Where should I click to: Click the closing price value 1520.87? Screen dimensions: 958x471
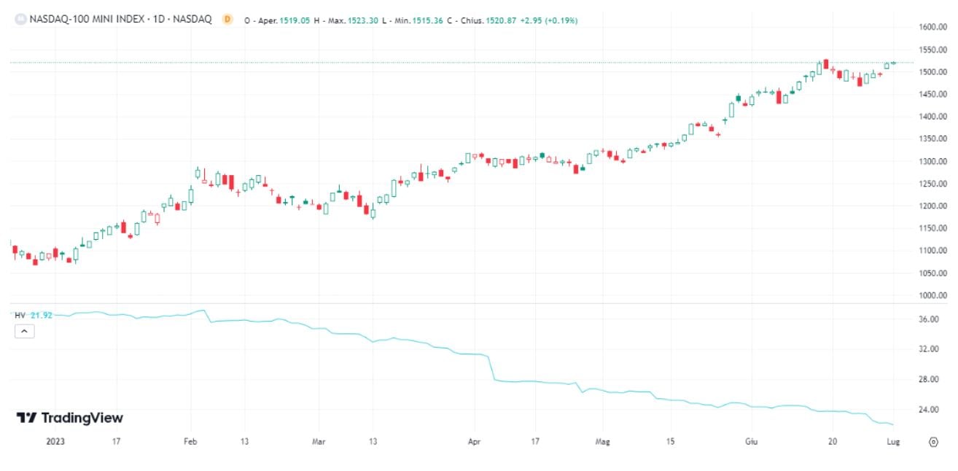[502, 20]
